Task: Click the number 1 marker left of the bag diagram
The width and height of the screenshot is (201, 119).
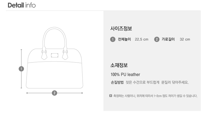Action: pos(21,68)
